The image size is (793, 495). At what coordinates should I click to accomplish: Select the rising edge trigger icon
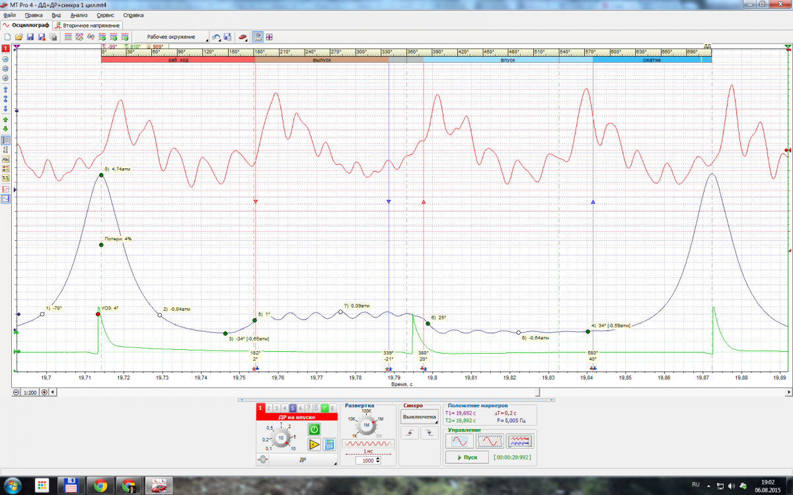coord(410,433)
